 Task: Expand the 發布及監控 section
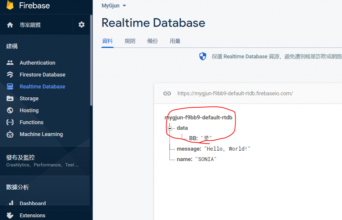pos(45,161)
